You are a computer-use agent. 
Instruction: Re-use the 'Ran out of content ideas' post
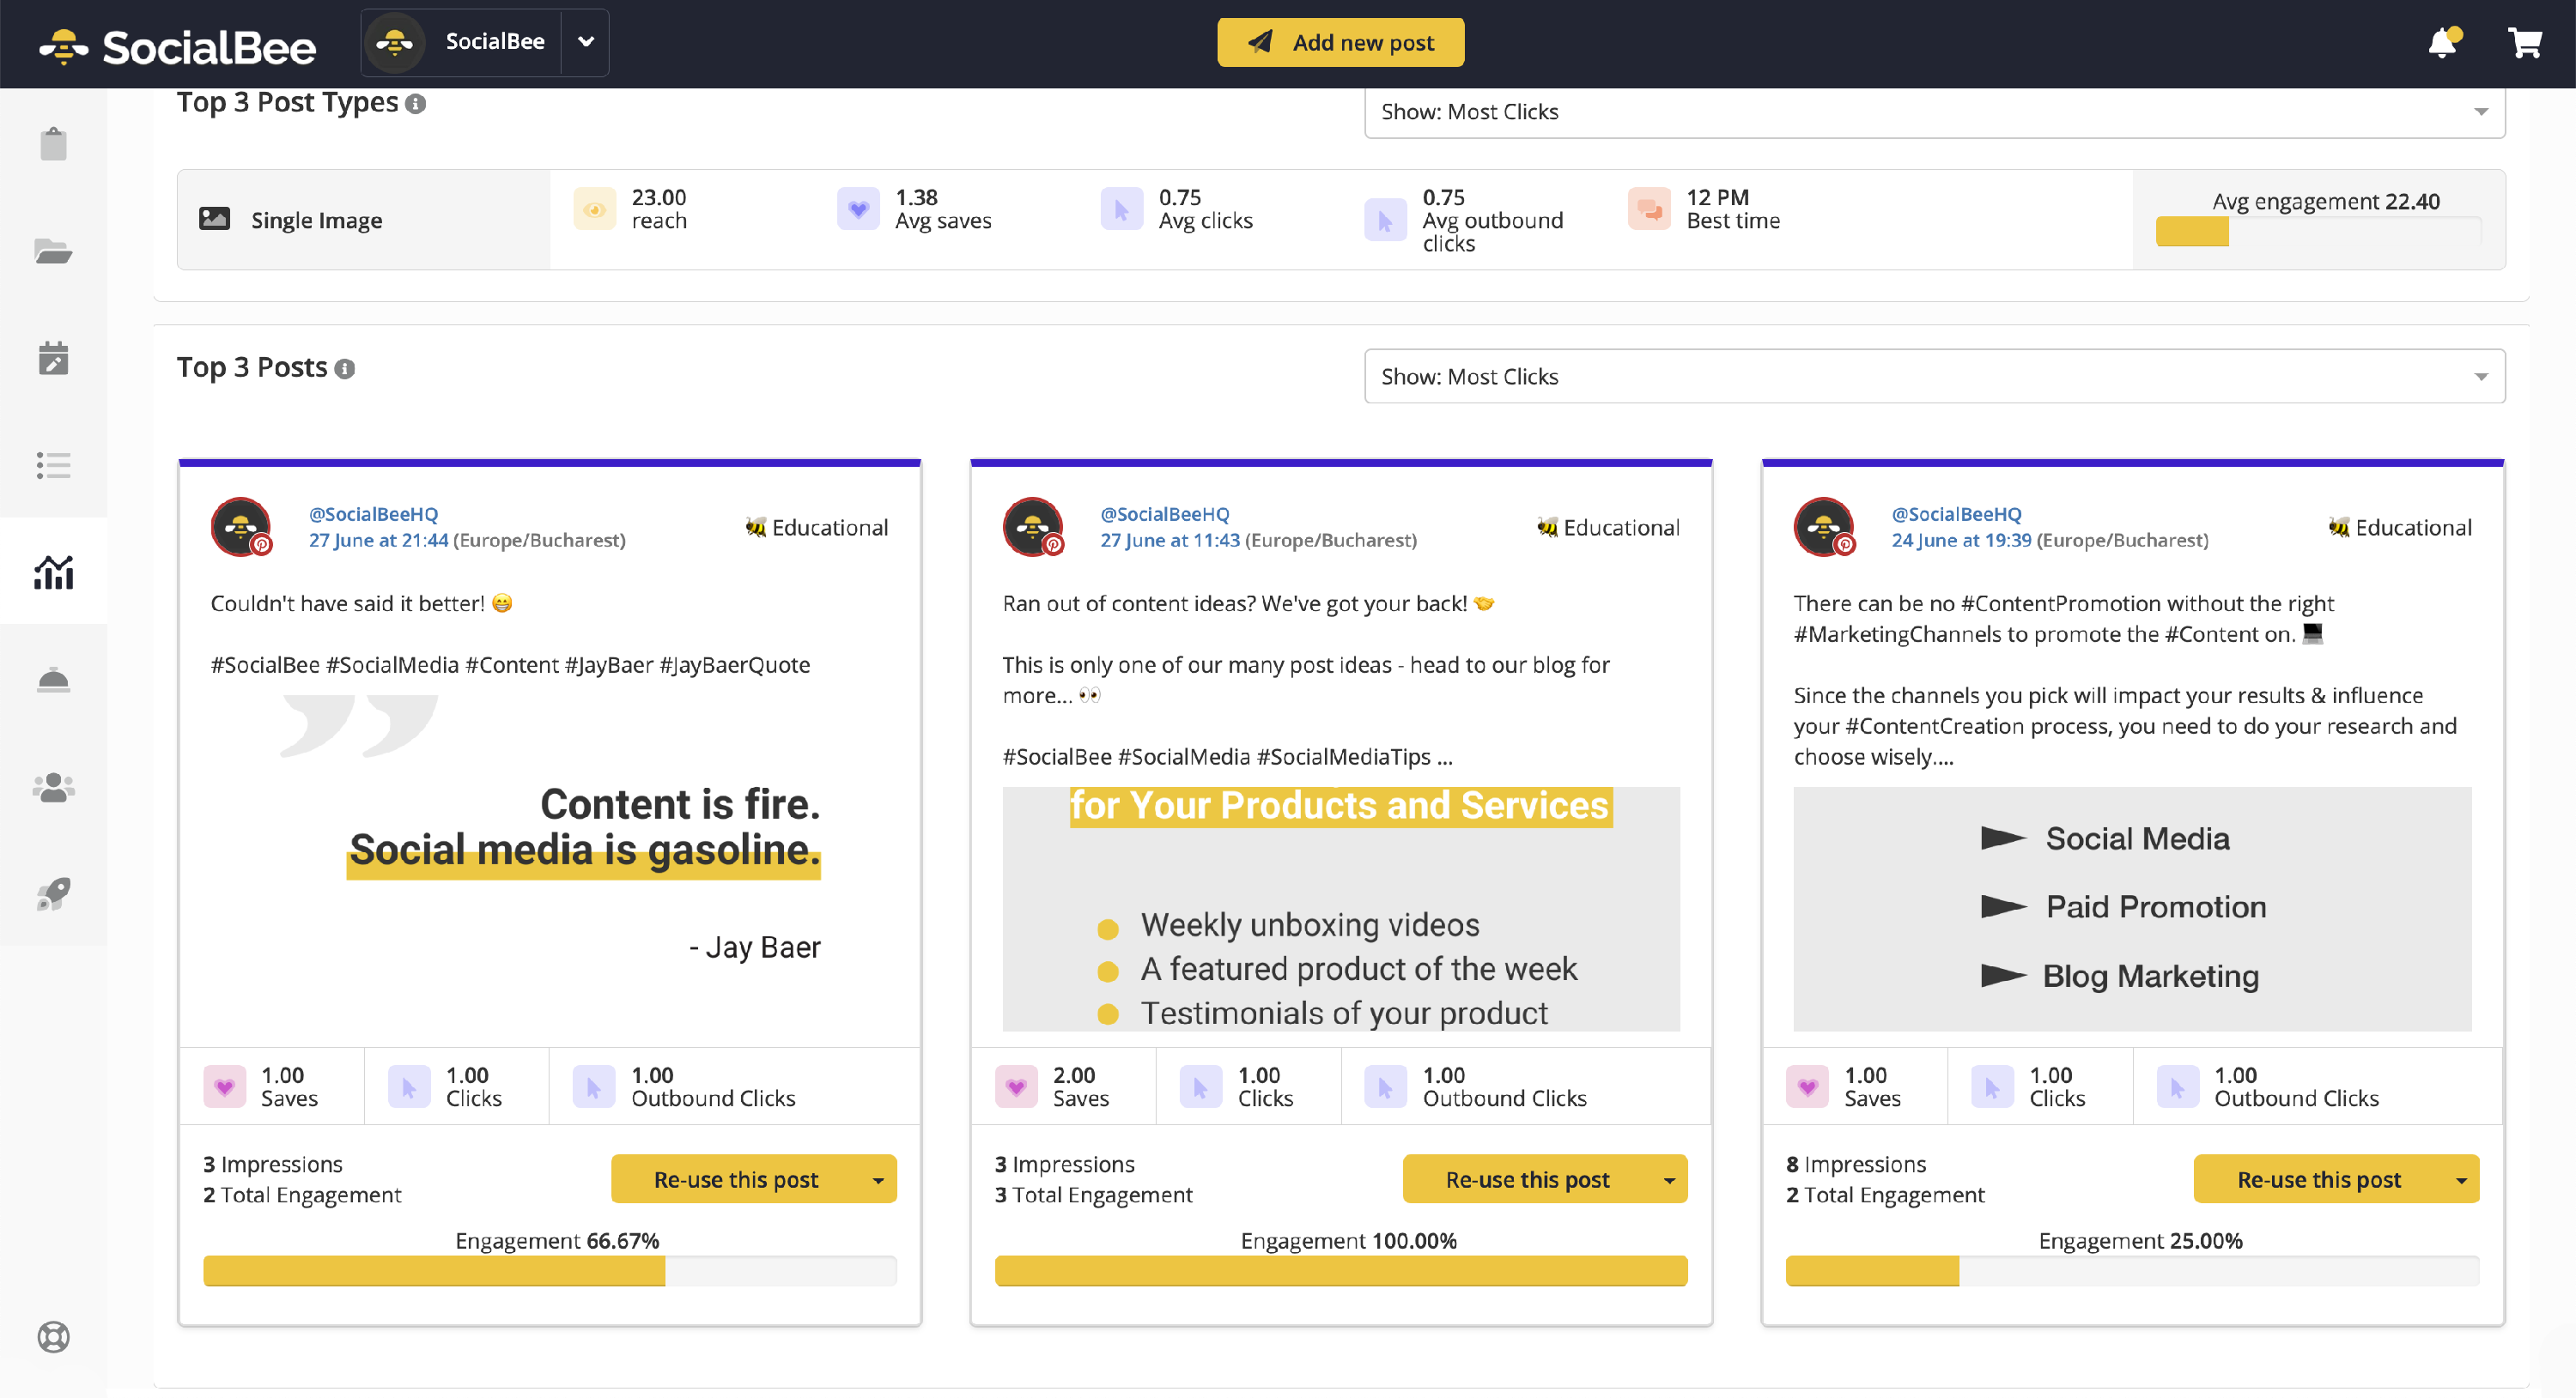click(1527, 1179)
